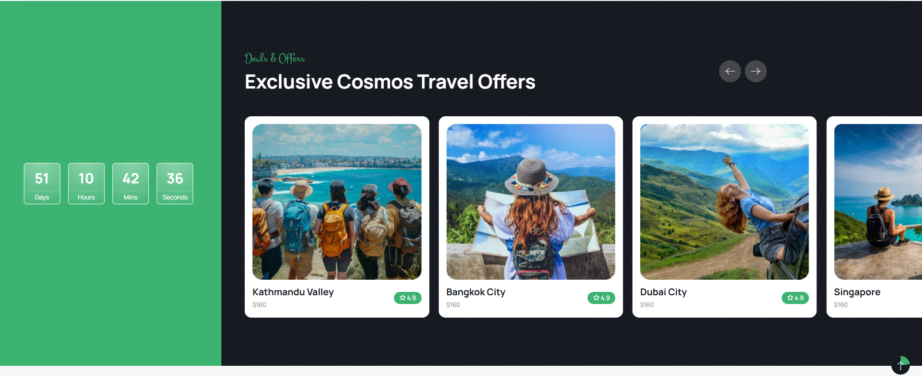Open the Bangkok City offer title
922x376 pixels.
click(476, 292)
